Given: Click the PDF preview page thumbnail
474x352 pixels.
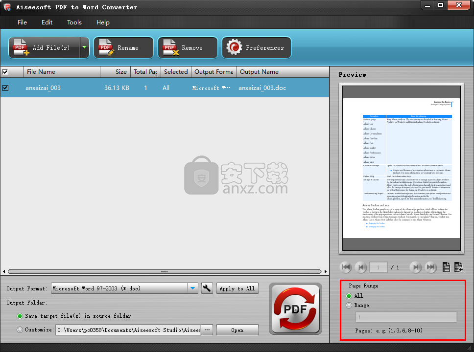Looking at the screenshot, I should click(402, 168).
